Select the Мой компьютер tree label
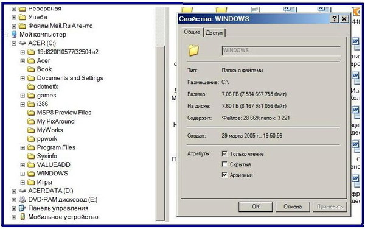The width and height of the screenshot is (365, 229). [43, 35]
